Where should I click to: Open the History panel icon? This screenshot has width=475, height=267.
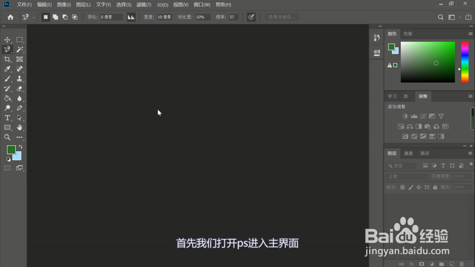pos(377,37)
